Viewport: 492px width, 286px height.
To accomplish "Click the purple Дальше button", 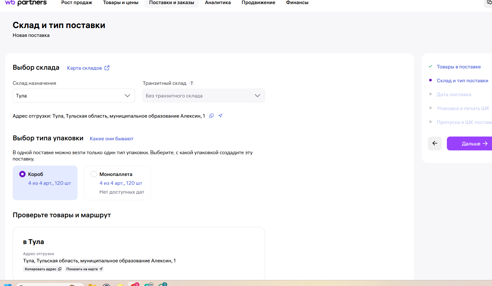I will tap(470, 143).
